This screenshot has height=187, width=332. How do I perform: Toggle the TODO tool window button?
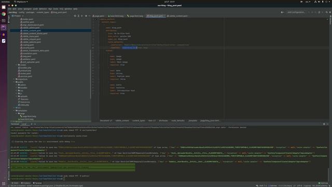15,183
